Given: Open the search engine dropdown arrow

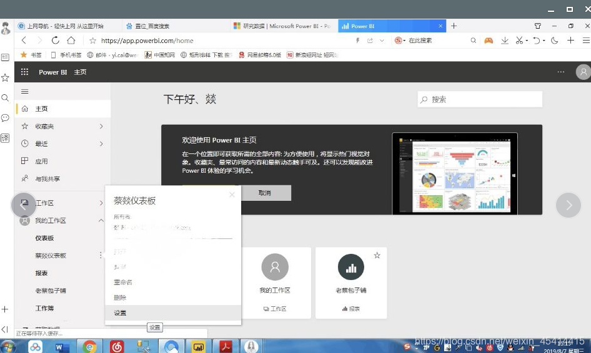Looking at the screenshot, I should coord(404,41).
